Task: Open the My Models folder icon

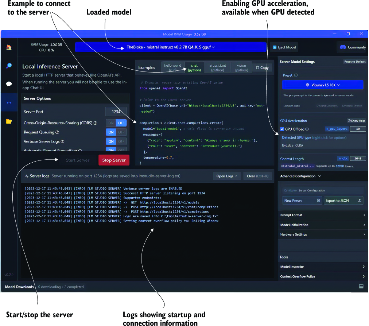Action: pos(9,121)
